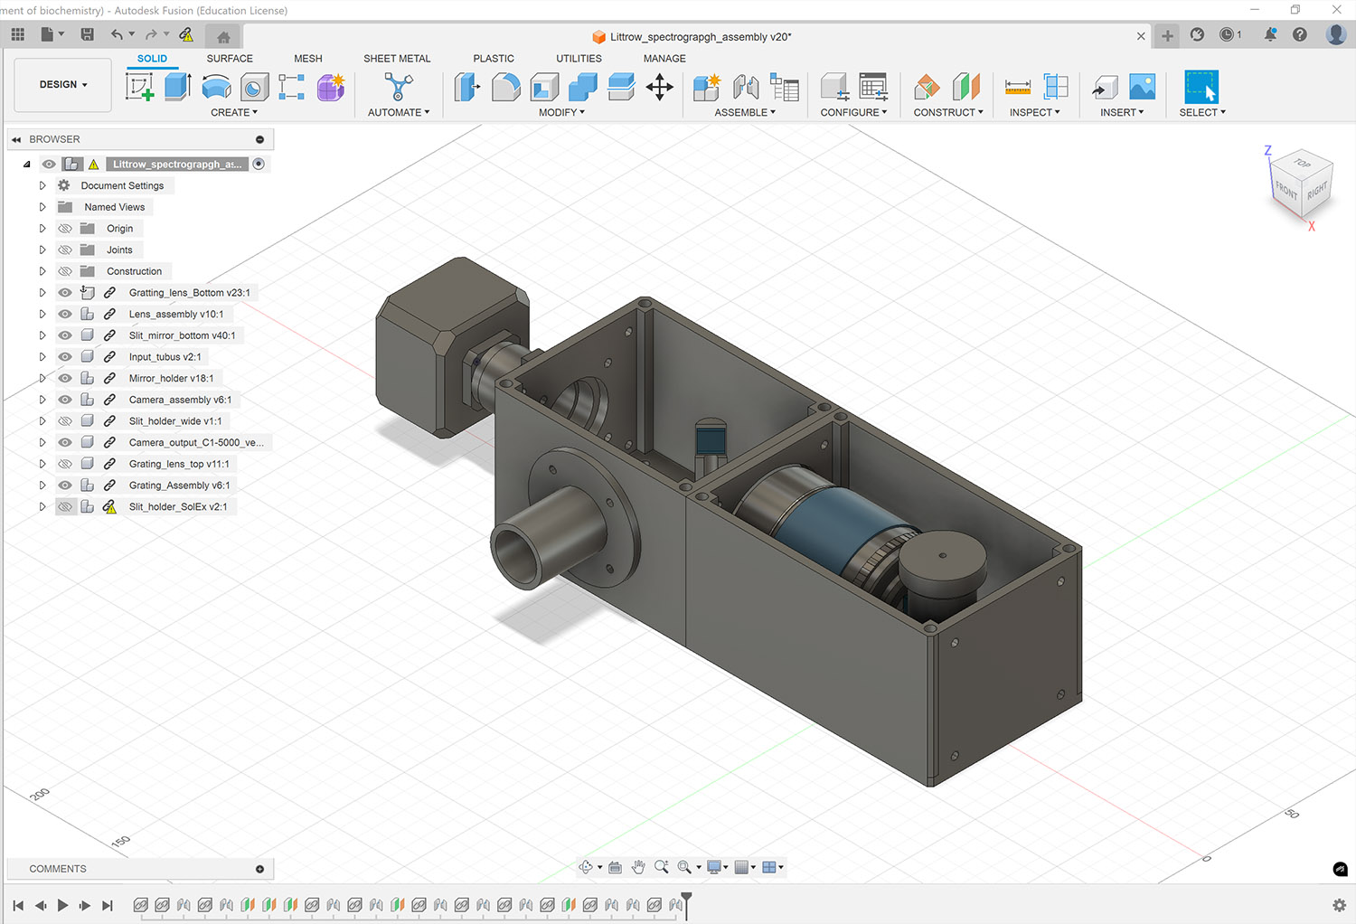Select the Measure tool icon
The width and height of the screenshot is (1356, 924).
(1018, 88)
